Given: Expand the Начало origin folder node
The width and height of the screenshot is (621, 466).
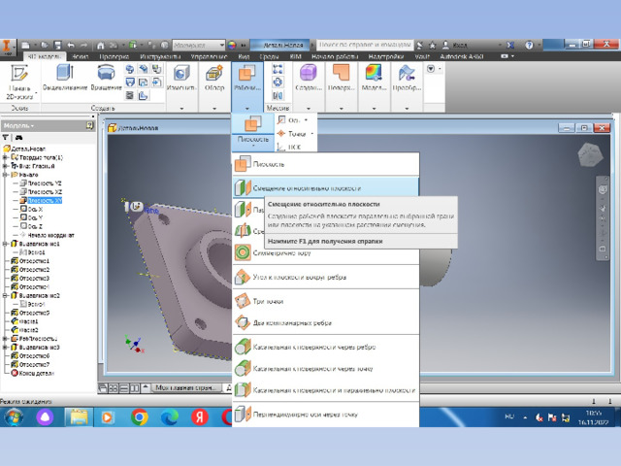Looking at the screenshot, I should (x=5, y=175).
